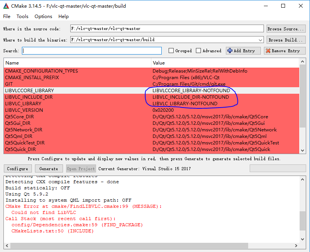Click the CMake logo icon in title bar
Viewport: 310px width, 252px height.
6,6
